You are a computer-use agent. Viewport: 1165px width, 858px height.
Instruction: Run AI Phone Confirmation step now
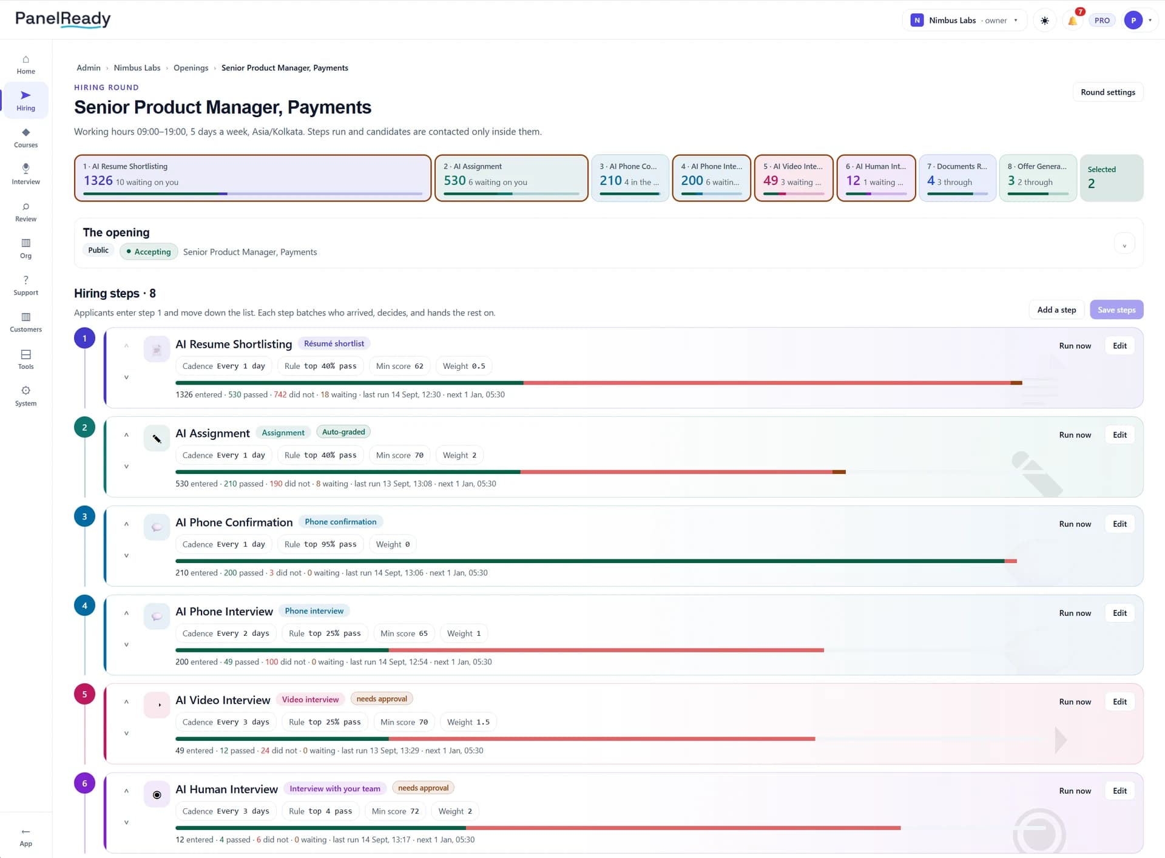click(1075, 524)
